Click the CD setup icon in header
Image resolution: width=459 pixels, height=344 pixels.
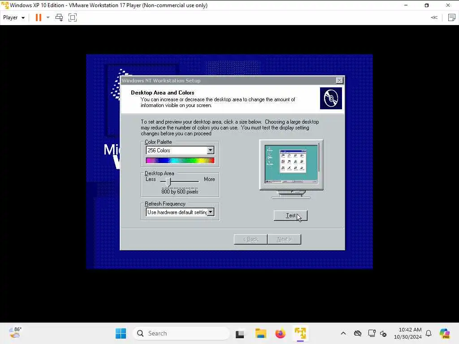click(x=331, y=98)
